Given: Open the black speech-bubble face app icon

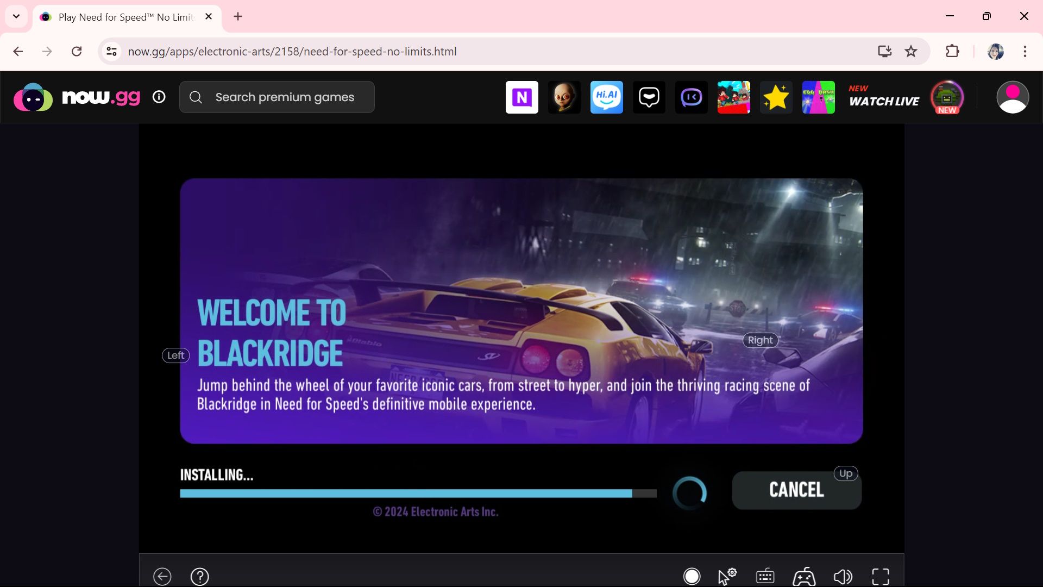Looking at the screenshot, I should coord(649,97).
